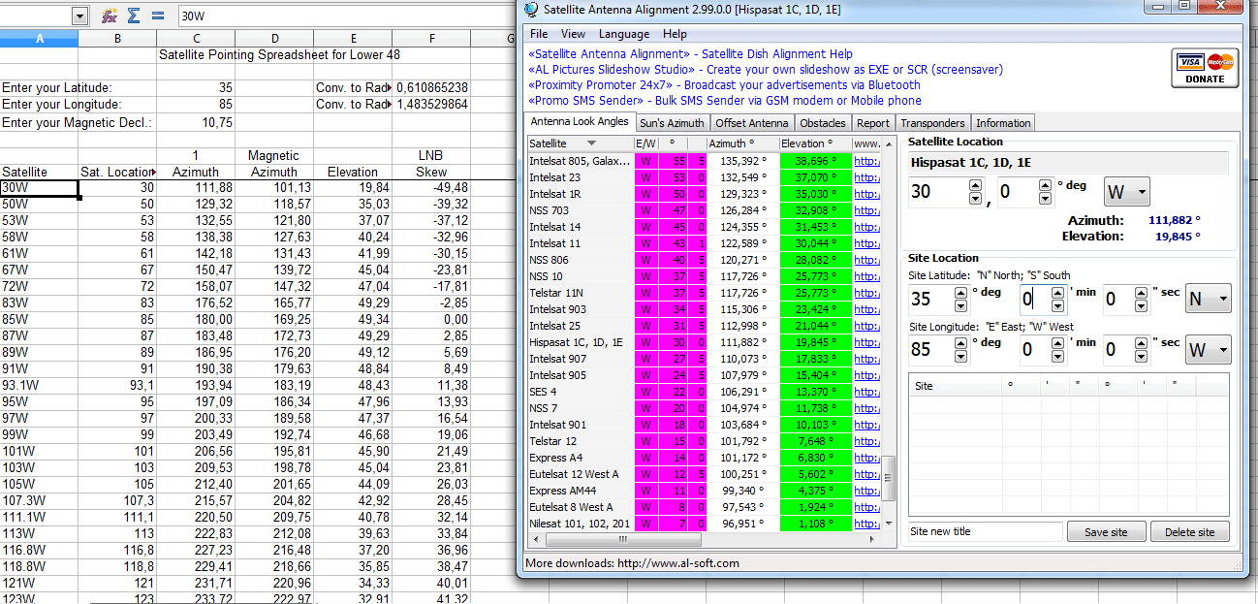Increase satellite degree spinner up arrow
This screenshot has height=604, width=1258.
[x=975, y=185]
